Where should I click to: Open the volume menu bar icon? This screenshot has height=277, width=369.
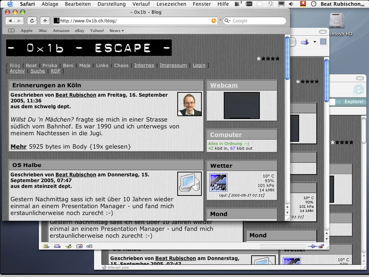(x=291, y=4)
